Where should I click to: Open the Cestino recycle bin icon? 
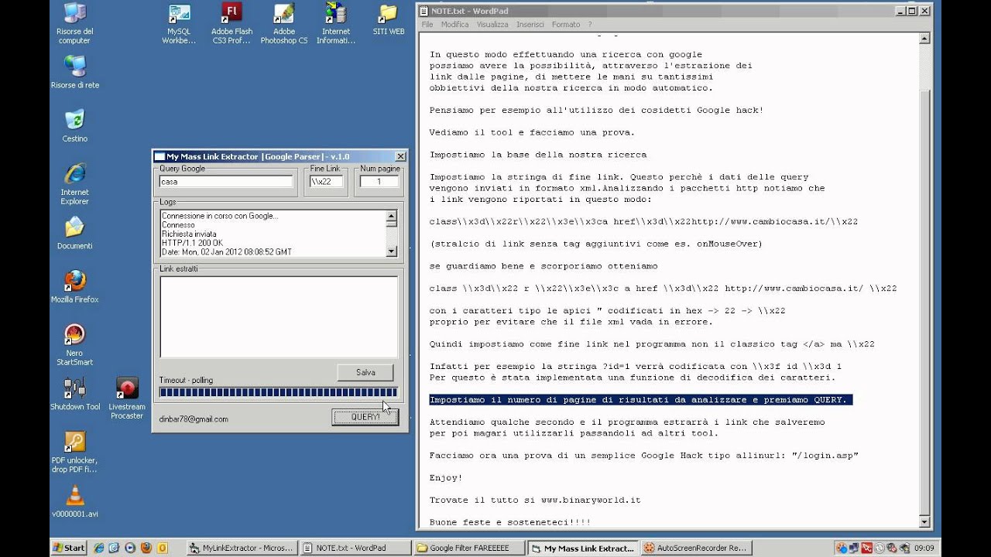[x=74, y=125]
